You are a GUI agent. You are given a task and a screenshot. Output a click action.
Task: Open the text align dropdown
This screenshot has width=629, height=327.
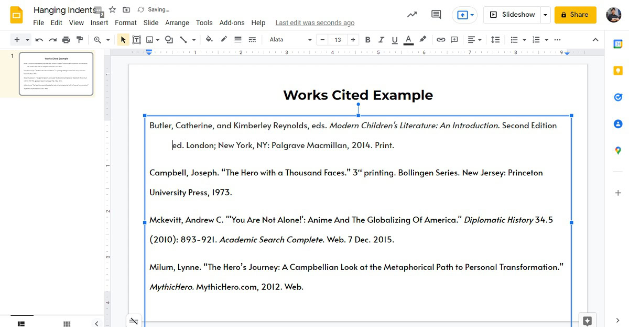(474, 40)
